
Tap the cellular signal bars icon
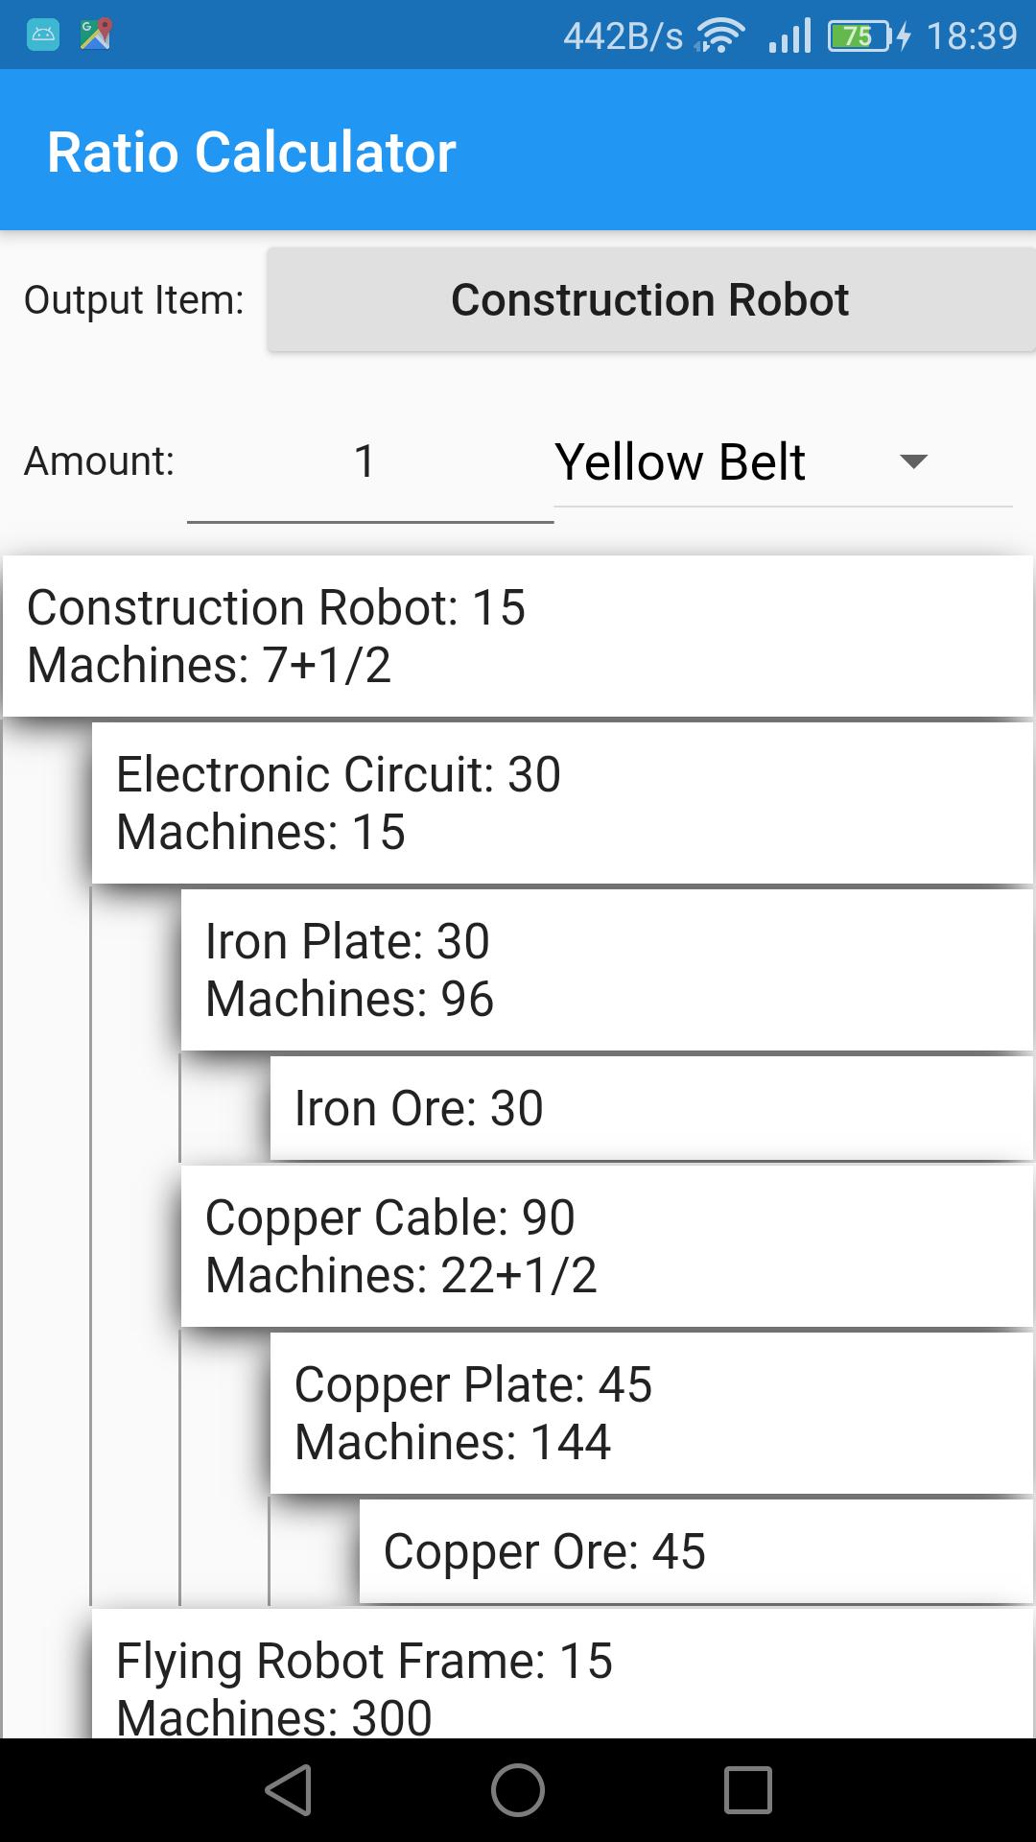point(789,35)
